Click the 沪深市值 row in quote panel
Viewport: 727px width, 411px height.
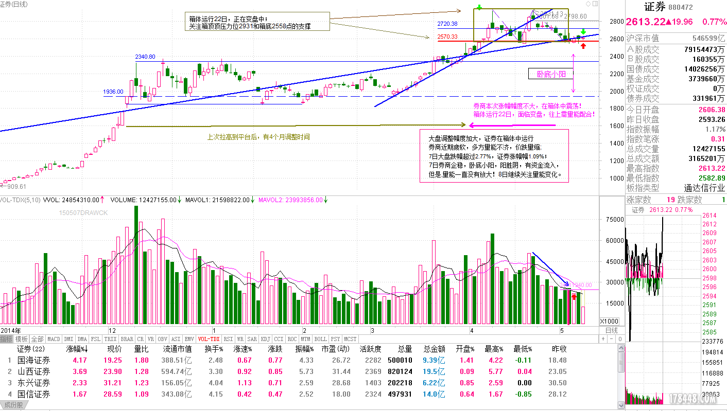pos(676,38)
